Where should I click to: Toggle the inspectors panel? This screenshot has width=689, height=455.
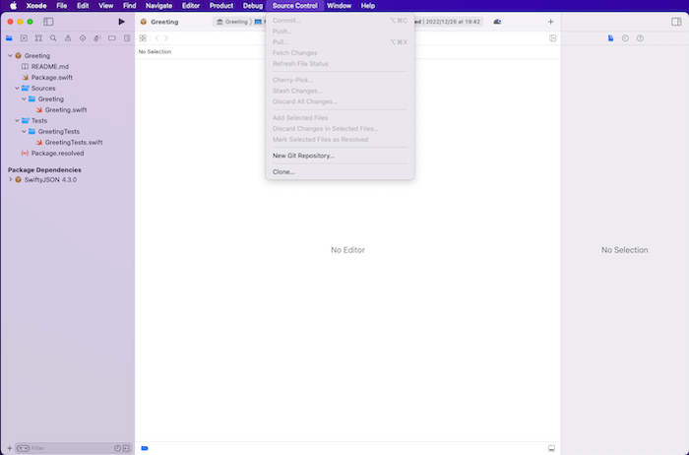click(x=676, y=22)
